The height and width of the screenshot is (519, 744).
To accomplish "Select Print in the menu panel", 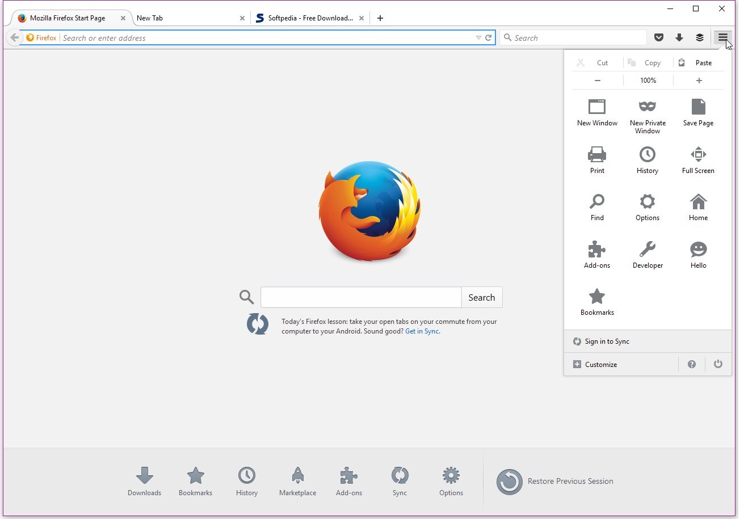I will pos(597,160).
